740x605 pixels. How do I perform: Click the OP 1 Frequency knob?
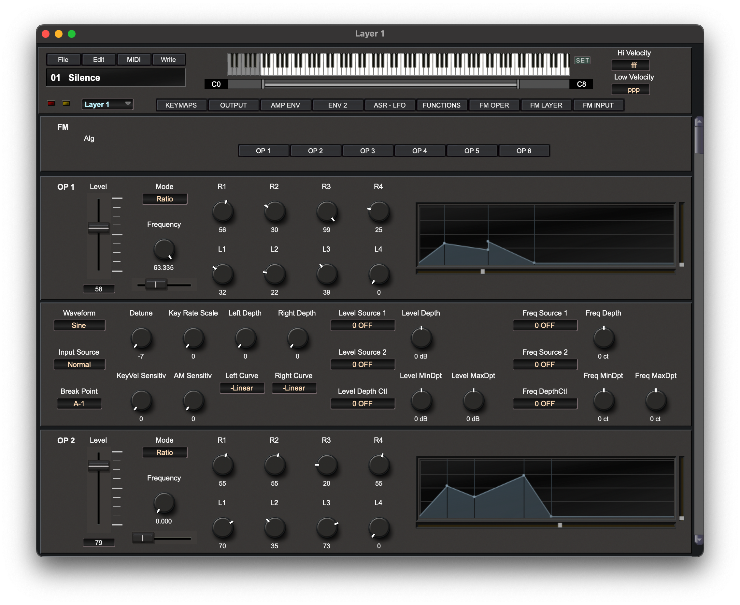pyautogui.click(x=164, y=249)
